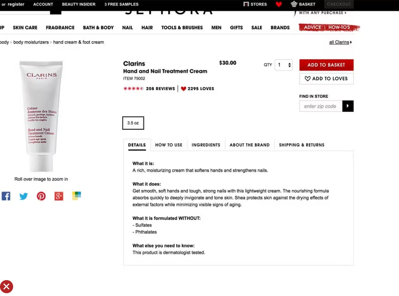Click the star rating for 208 reviews
Viewport: 399px width, 296px height.
pyautogui.click(x=134, y=89)
